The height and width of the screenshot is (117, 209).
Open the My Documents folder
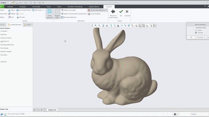pos(6,38)
